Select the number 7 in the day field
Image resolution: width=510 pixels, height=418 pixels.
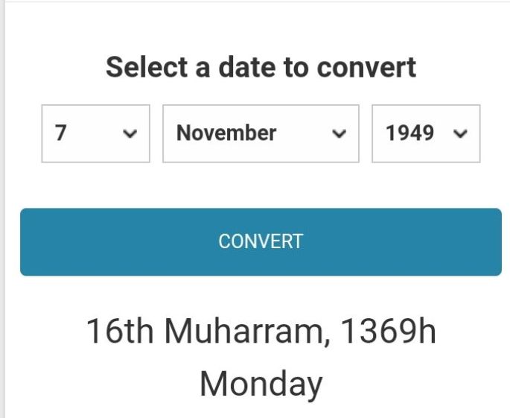[x=61, y=133]
